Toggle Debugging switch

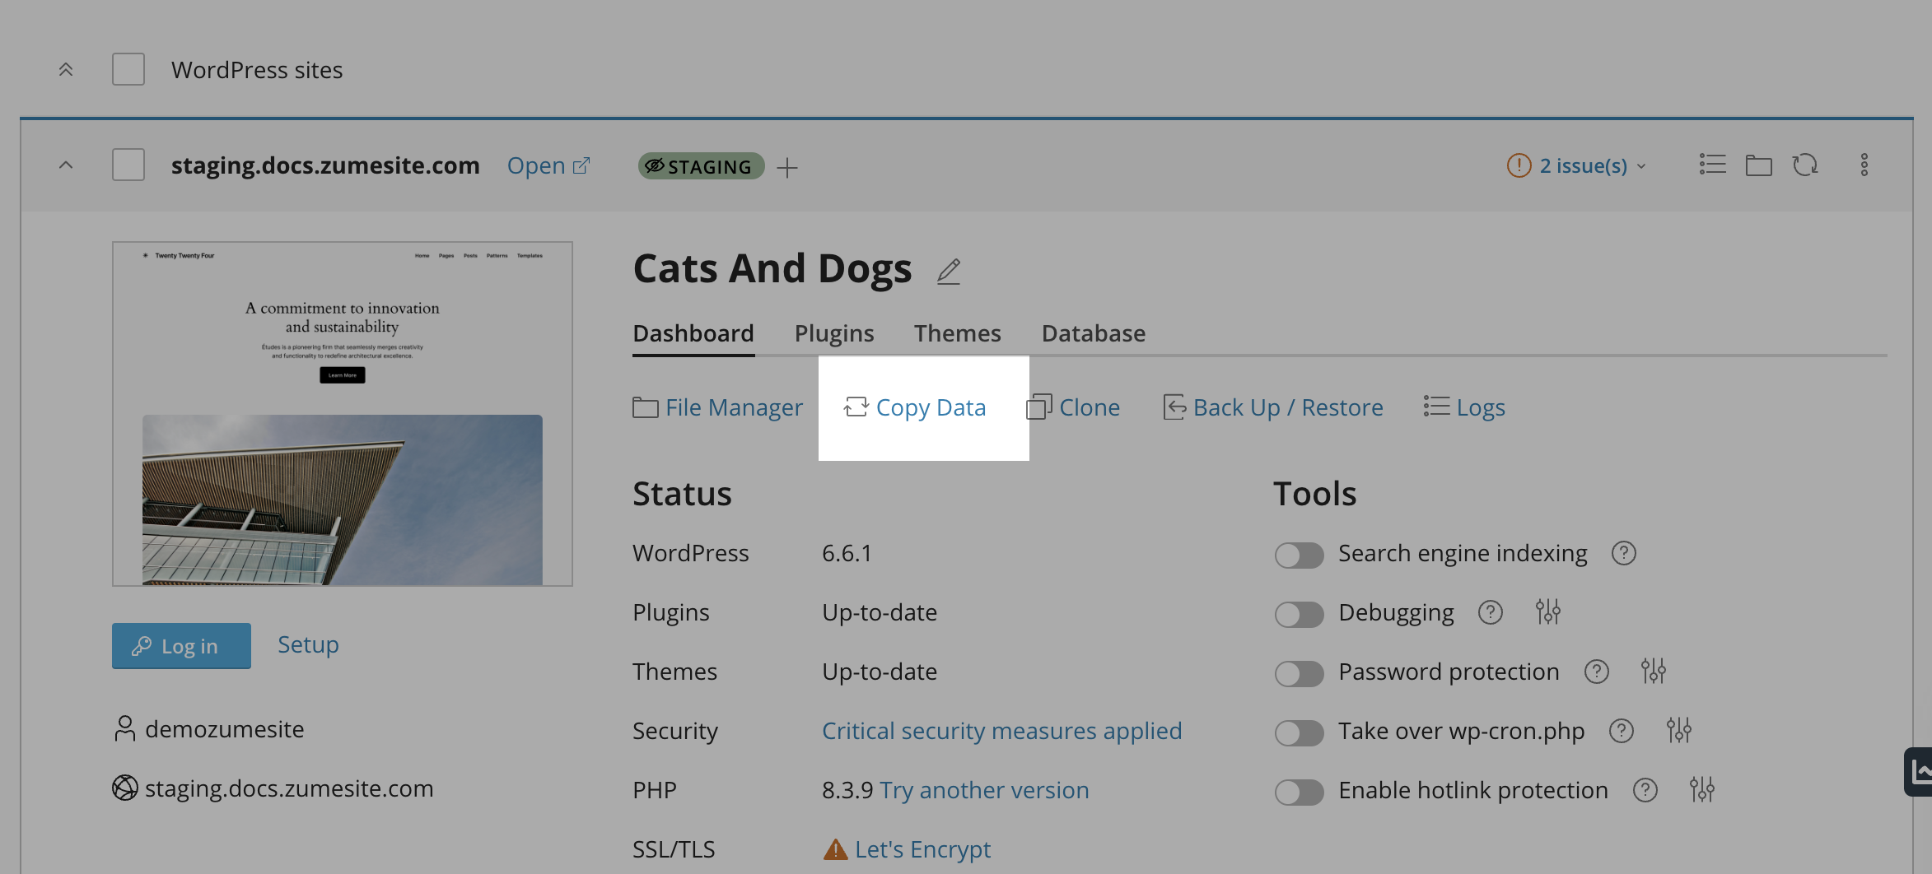[1299, 614]
